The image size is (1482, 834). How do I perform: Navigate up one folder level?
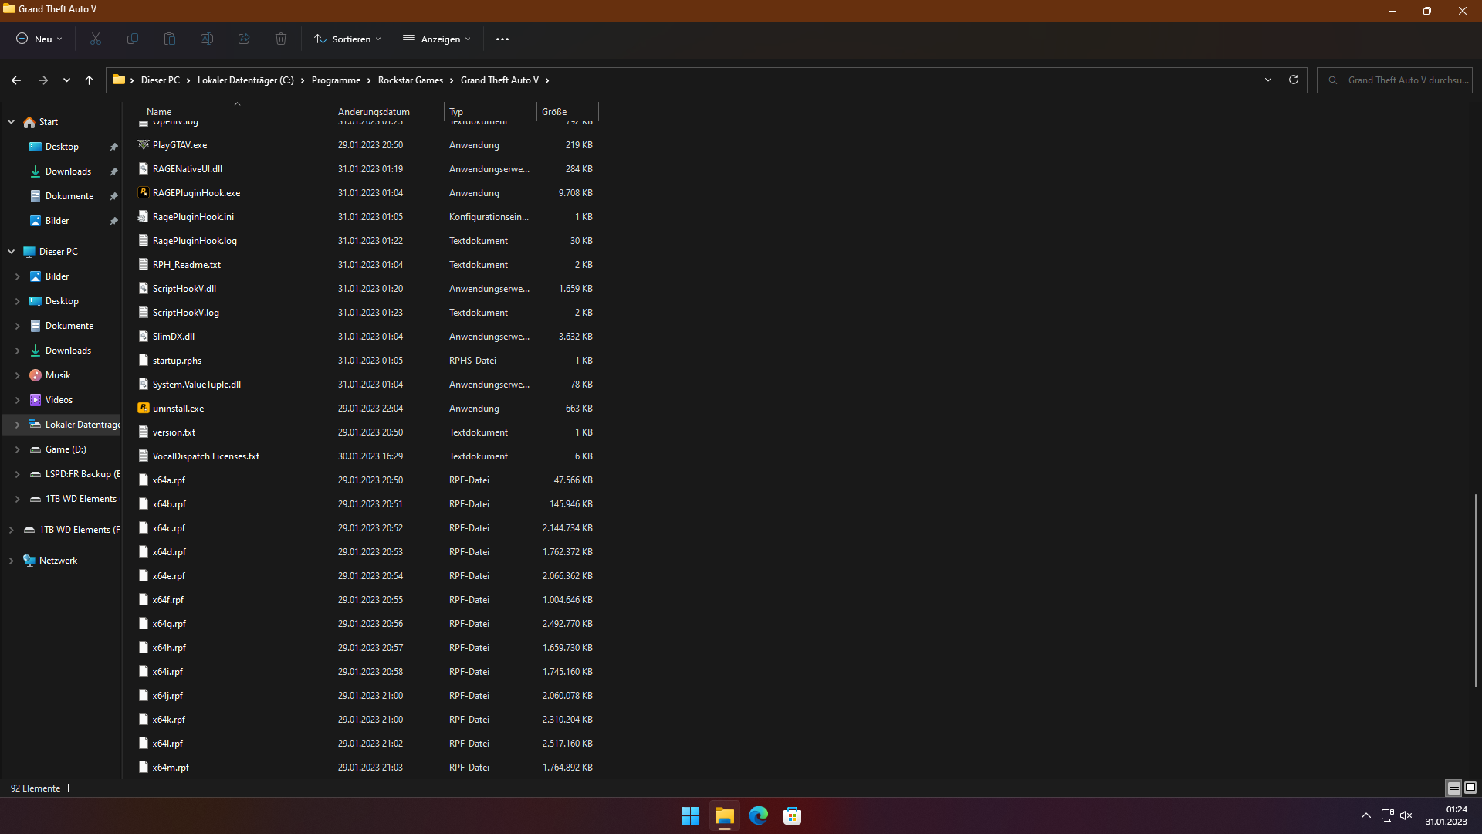(x=89, y=80)
